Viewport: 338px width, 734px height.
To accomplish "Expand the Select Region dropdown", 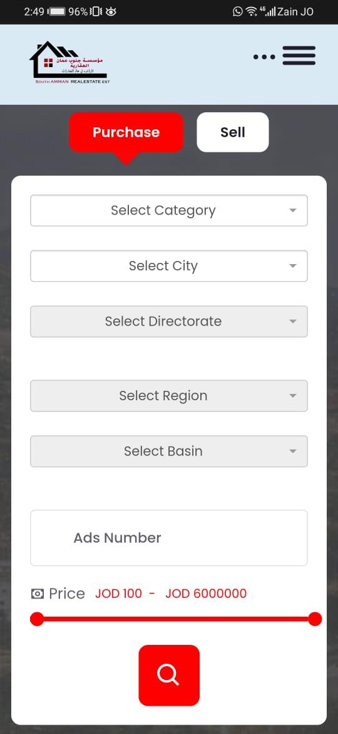I will [169, 396].
